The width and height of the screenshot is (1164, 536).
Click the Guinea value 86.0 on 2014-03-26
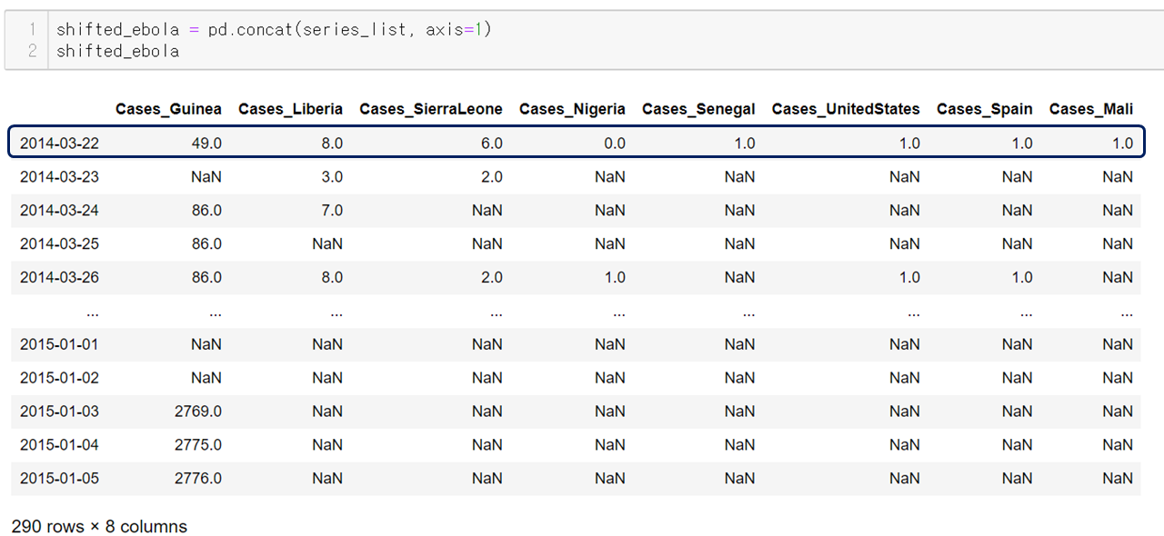coord(206,277)
